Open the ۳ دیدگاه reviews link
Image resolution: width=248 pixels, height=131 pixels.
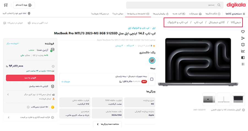(x=130, y=46)
